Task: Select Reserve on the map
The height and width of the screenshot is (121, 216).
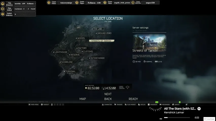Action: click(x=74, y=55)
